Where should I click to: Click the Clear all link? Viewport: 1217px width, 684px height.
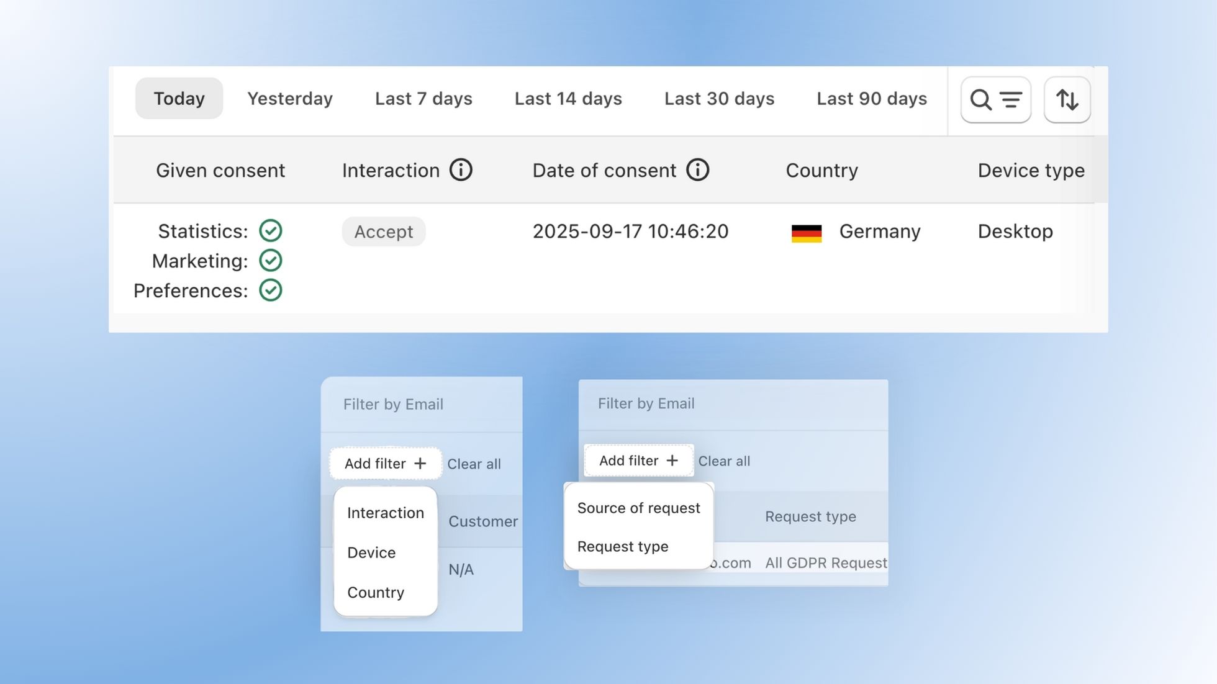coord(474,464)
